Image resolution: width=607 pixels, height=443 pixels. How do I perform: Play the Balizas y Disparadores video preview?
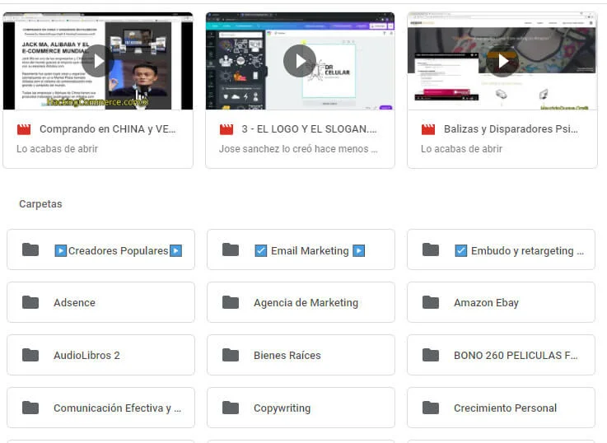502,61
